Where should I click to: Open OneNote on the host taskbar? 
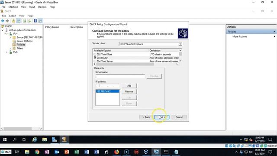[x=47, y=152]
